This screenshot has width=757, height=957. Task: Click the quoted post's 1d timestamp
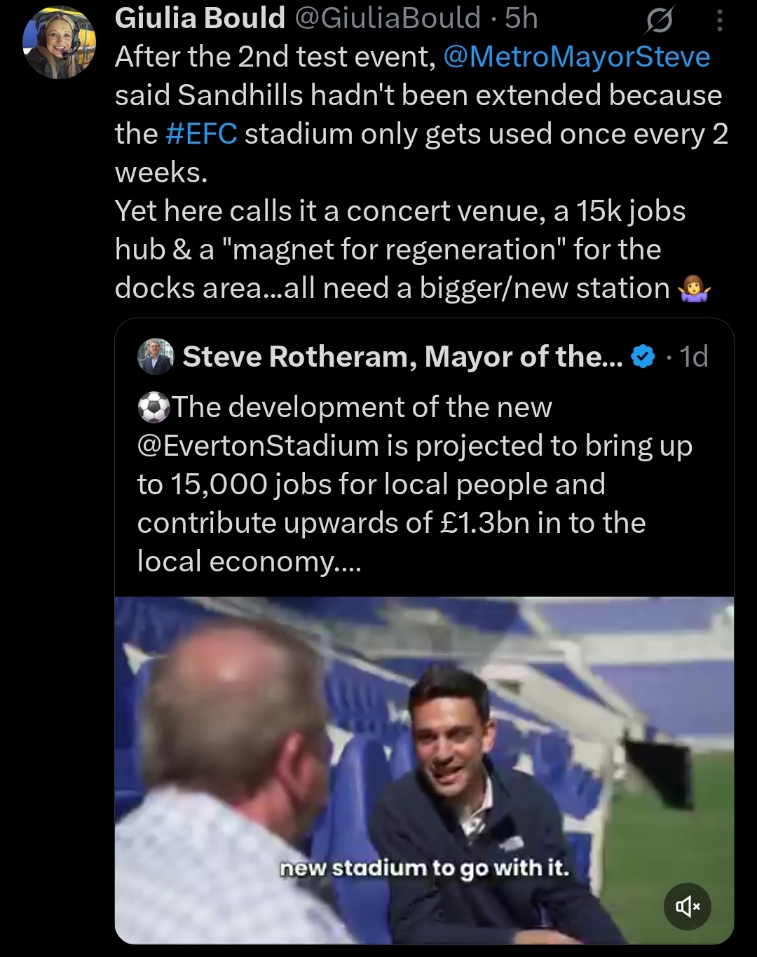pyautogui.click(x=694, y=357)
